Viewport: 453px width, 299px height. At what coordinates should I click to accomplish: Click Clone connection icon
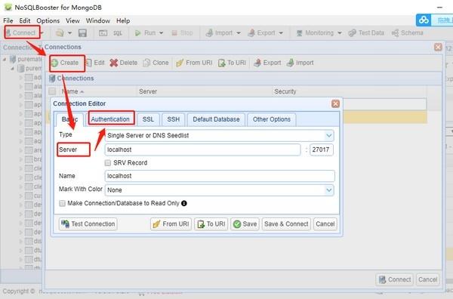point(146,63)
